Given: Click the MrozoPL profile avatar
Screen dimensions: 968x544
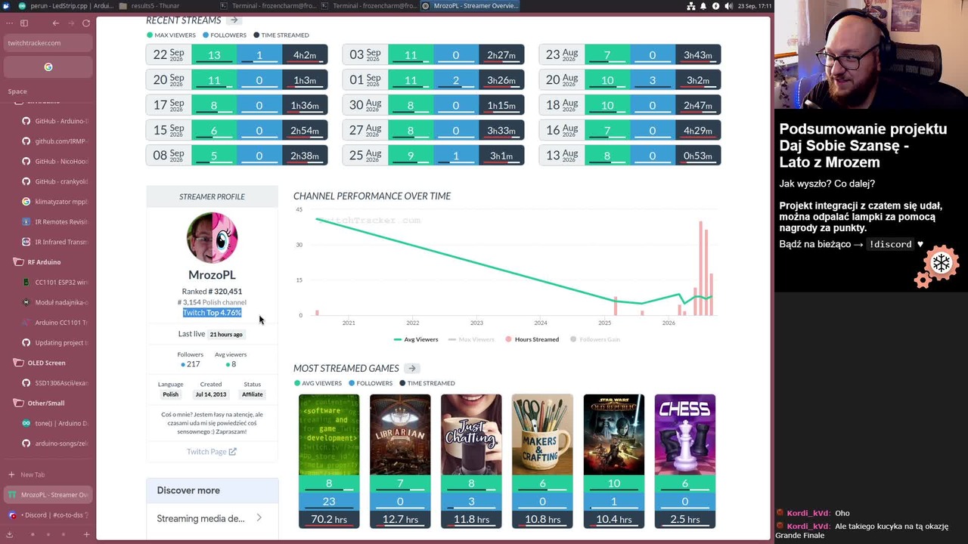Looking at the screenshot, I should click(x=212, y=238).
